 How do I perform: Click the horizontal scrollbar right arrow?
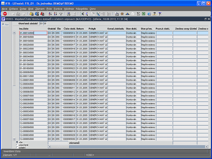click(x=207, y=147)
